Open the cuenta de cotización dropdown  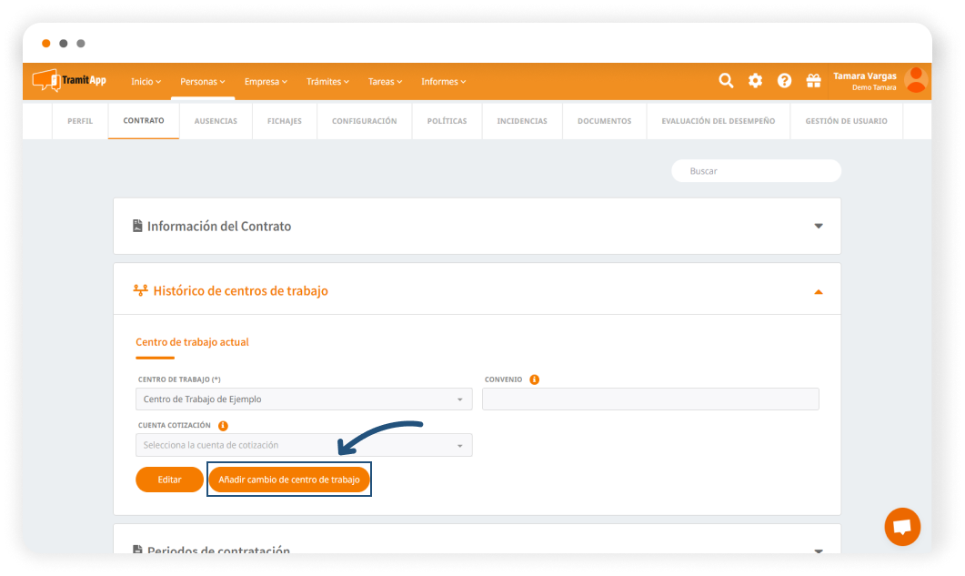coord(303,445)
